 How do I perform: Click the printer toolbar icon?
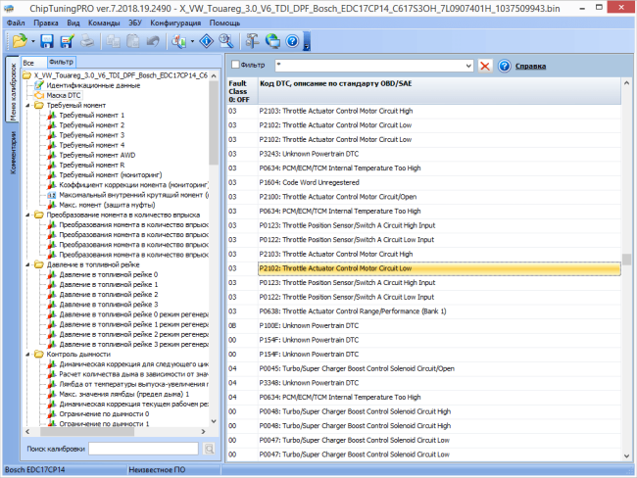[87, 41]
